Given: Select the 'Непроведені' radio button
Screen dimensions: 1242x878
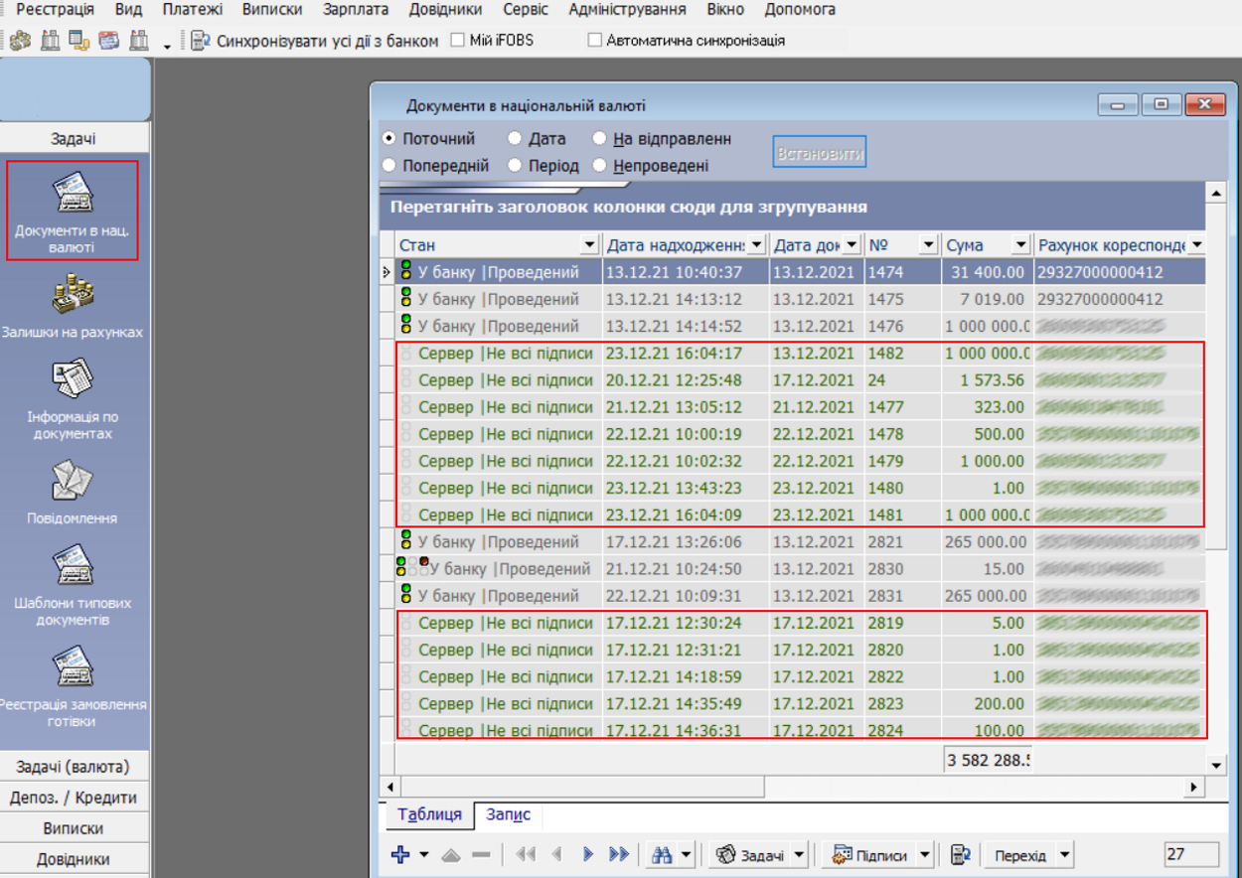Looking at the screenshot, I should (599, 166).
